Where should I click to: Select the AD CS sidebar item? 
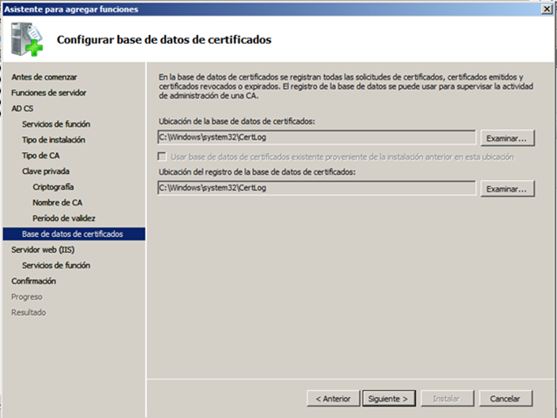(23, 108)
